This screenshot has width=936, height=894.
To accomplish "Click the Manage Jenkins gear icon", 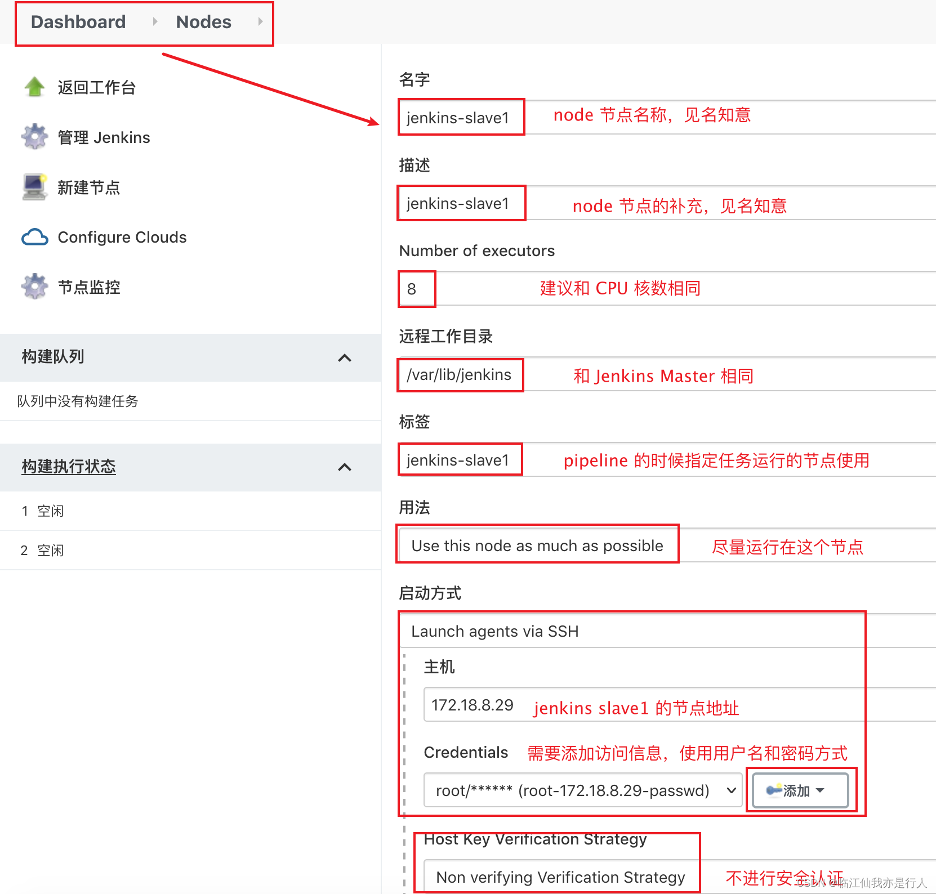I will tap(35, 137).
